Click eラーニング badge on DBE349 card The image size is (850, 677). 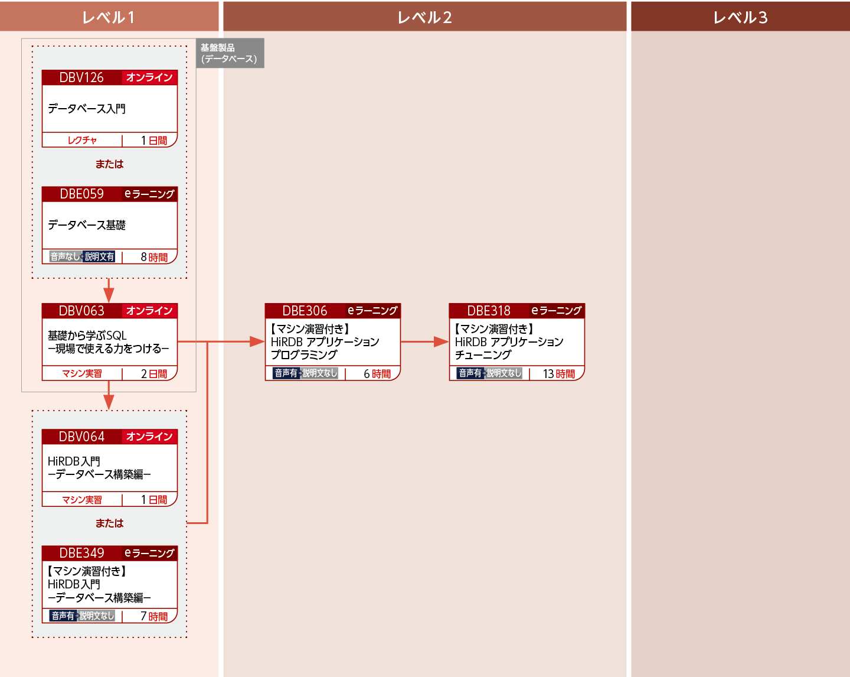(149, 553)
